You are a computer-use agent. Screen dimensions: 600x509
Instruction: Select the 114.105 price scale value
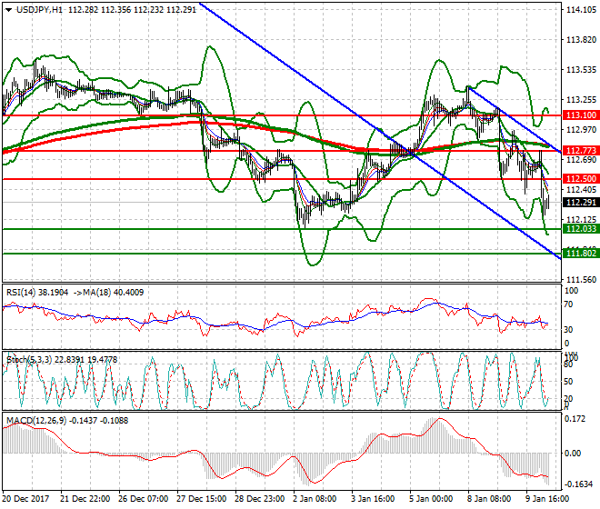point(581,10)
